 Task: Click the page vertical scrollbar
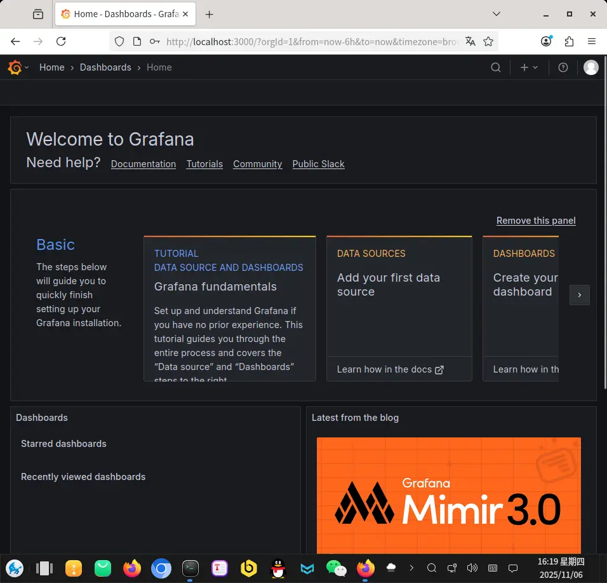[x=604, y=223]
